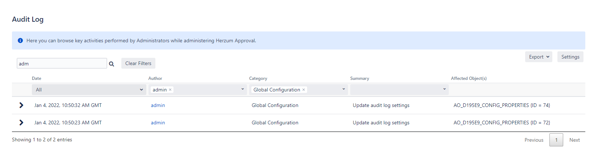Click the search magnifier icon
The image size is (590, 150).
[x=112, y=64]
